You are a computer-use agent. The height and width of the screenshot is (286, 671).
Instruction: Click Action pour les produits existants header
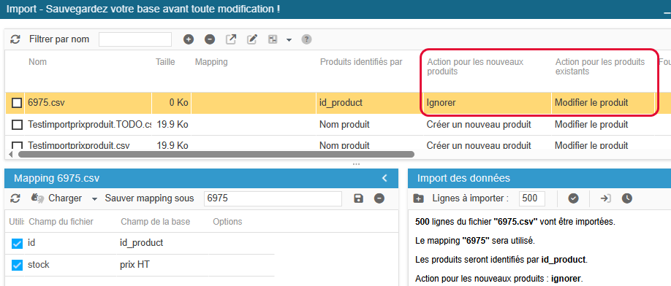(600, 67)
